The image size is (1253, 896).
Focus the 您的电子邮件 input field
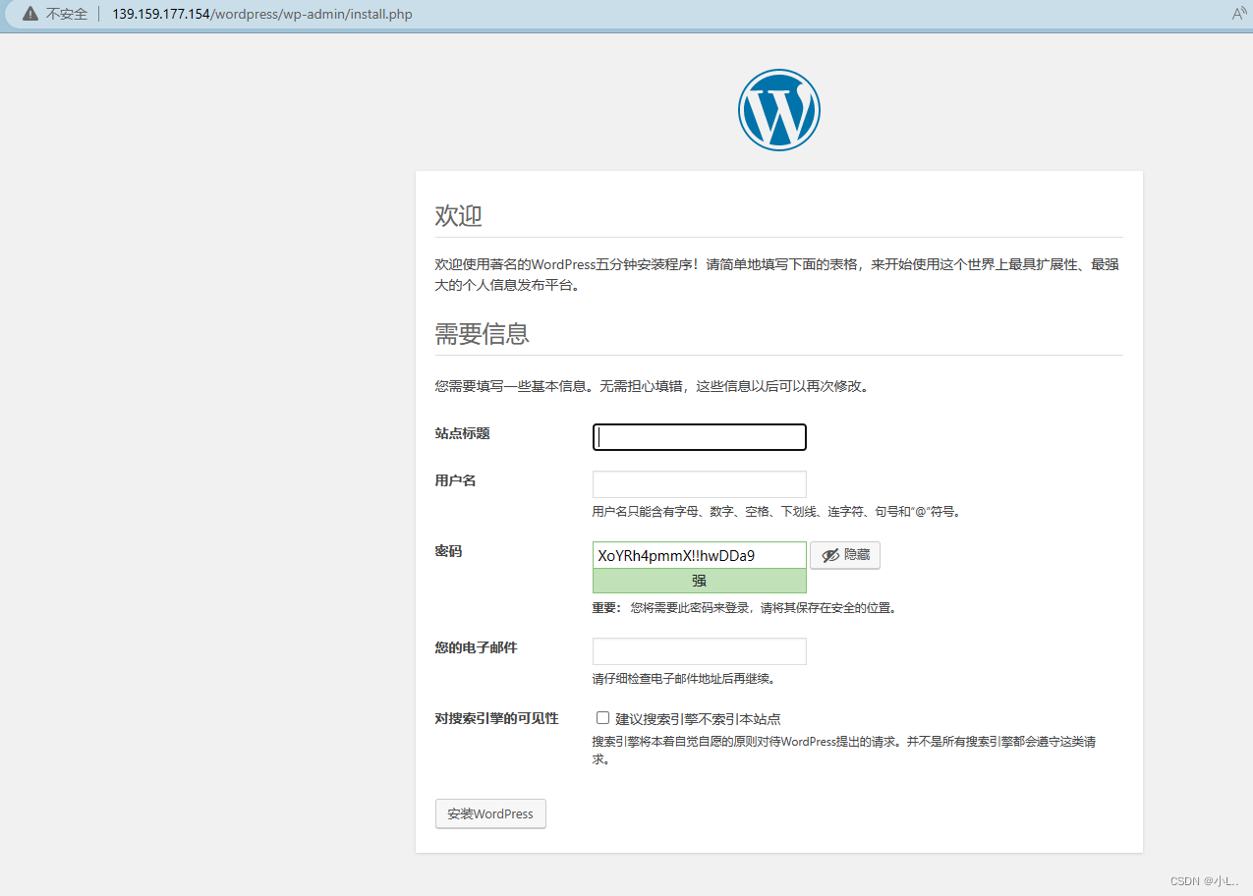700,651
